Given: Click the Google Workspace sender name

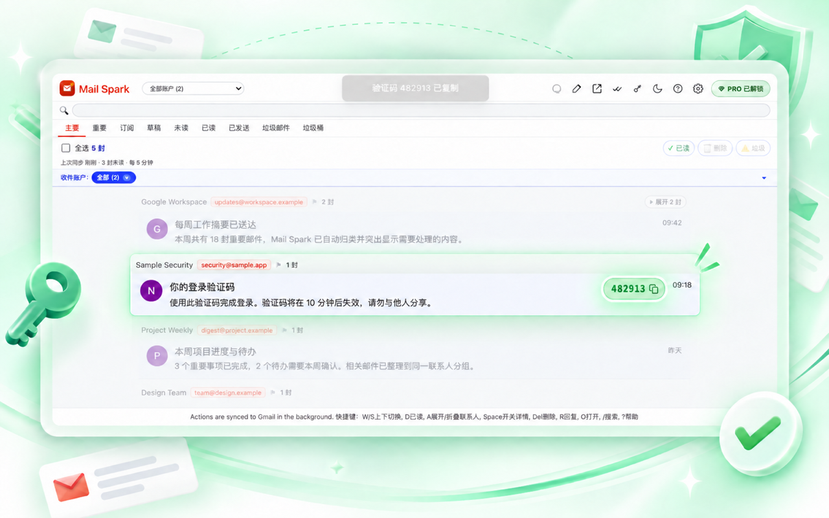Looking at the screenshot, I should click(174, 202).
